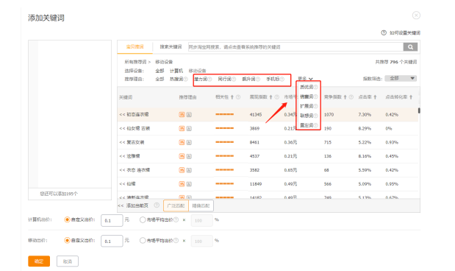
Task: Switch to 宝贝推词 tab
Action: (x=135, y=47)
